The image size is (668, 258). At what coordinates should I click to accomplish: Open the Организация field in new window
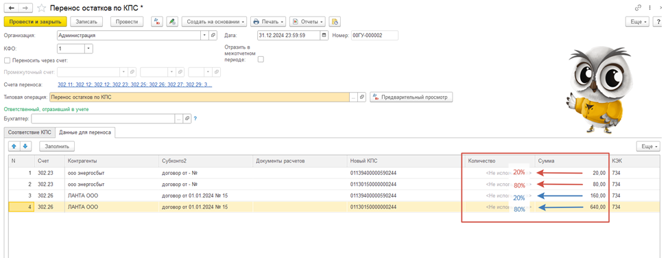click(213, 36)
